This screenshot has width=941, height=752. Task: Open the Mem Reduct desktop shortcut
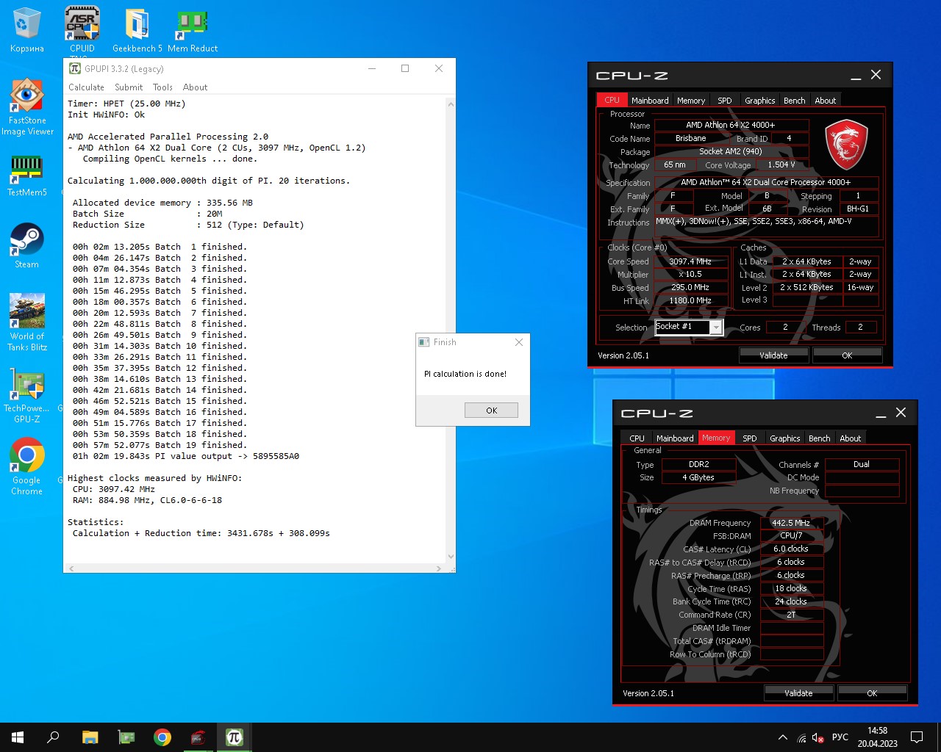pyautogui.click(x=193, y=31)
